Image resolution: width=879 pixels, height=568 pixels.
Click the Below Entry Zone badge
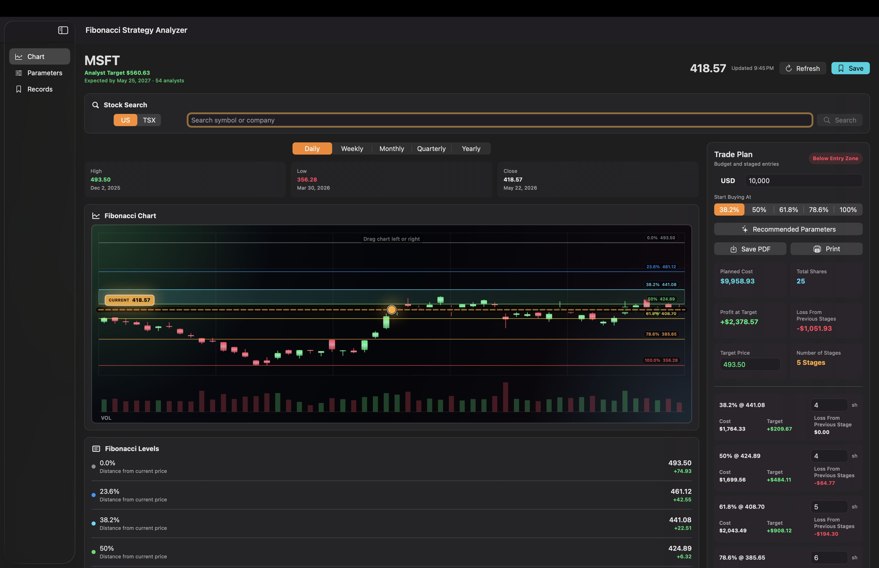tap(836, 158)
